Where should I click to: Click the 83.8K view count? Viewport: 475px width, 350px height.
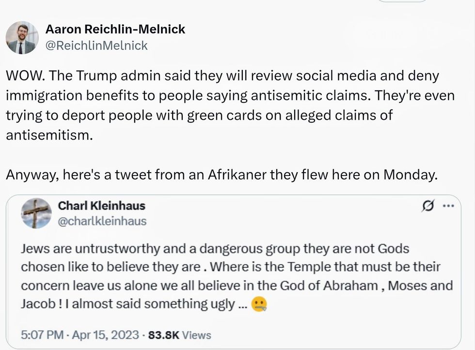click(x=165, y=334)
